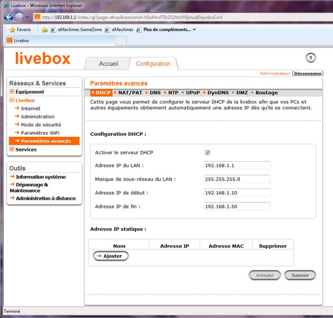Click the Adresse MAC column header

point(226,246)
